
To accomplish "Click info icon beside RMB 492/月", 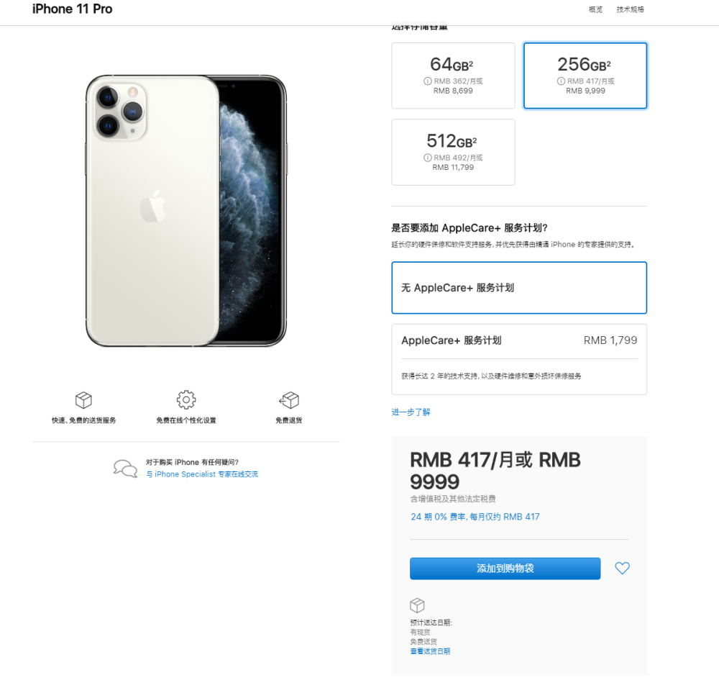I will point(428,158).
